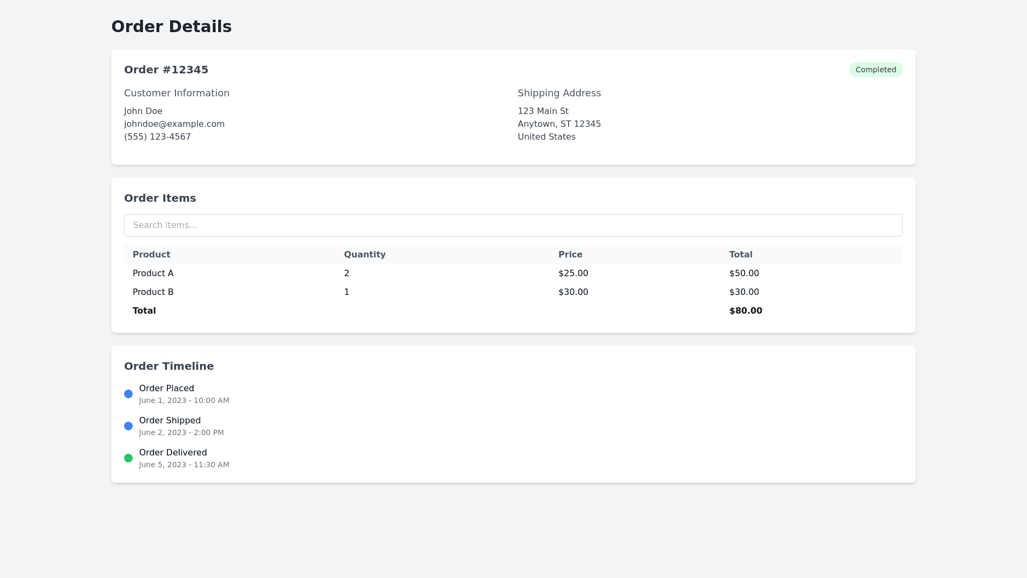Click the blue Order Placed timeline dot
1027x578 pixels.
pos(128,394)
